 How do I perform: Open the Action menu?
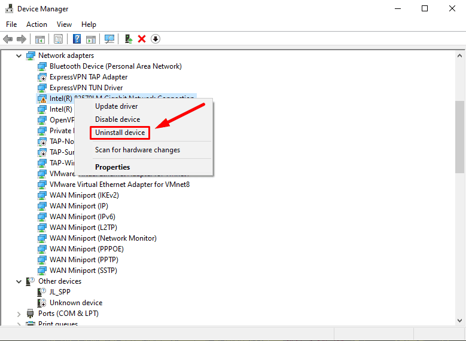point(36,24)
